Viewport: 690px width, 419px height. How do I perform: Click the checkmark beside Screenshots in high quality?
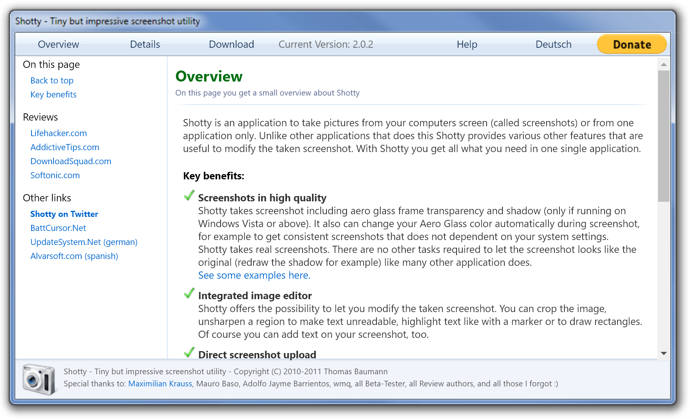tap(189, 196)
